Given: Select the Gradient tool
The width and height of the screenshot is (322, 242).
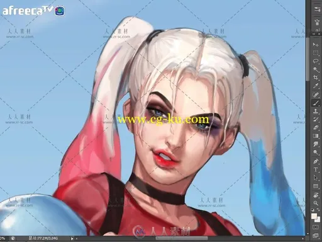Looking at the screenshot, I should 316,136.
